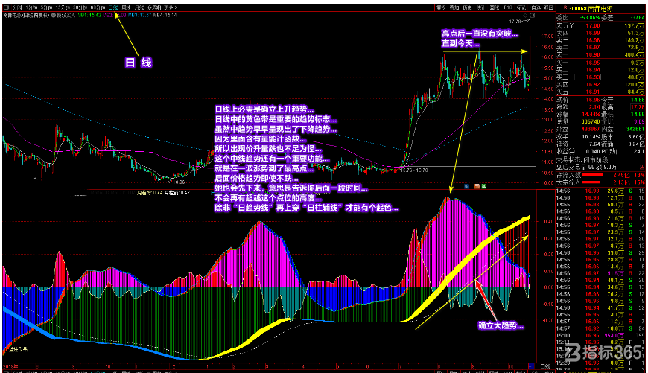This screenshot has height=373, width=648.
Task: Select the 周线 weekly chart tab
Action: point(127,7)
